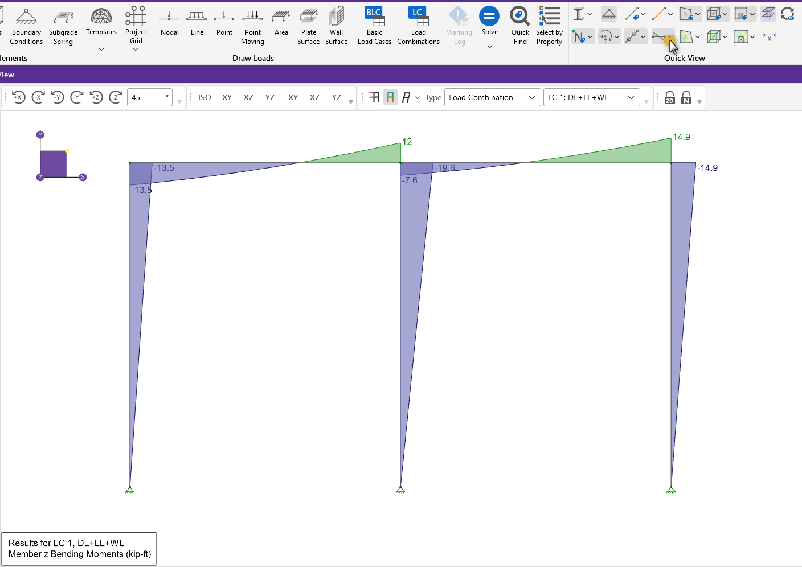Toggle solid contour results display
The height and width of the screenshot is (567, 802).
pyautogui.click(x=714, y=37)
